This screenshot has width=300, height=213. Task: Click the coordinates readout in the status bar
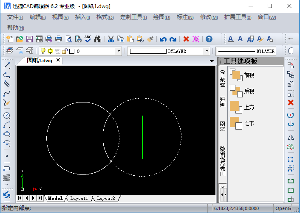(237, 208)
